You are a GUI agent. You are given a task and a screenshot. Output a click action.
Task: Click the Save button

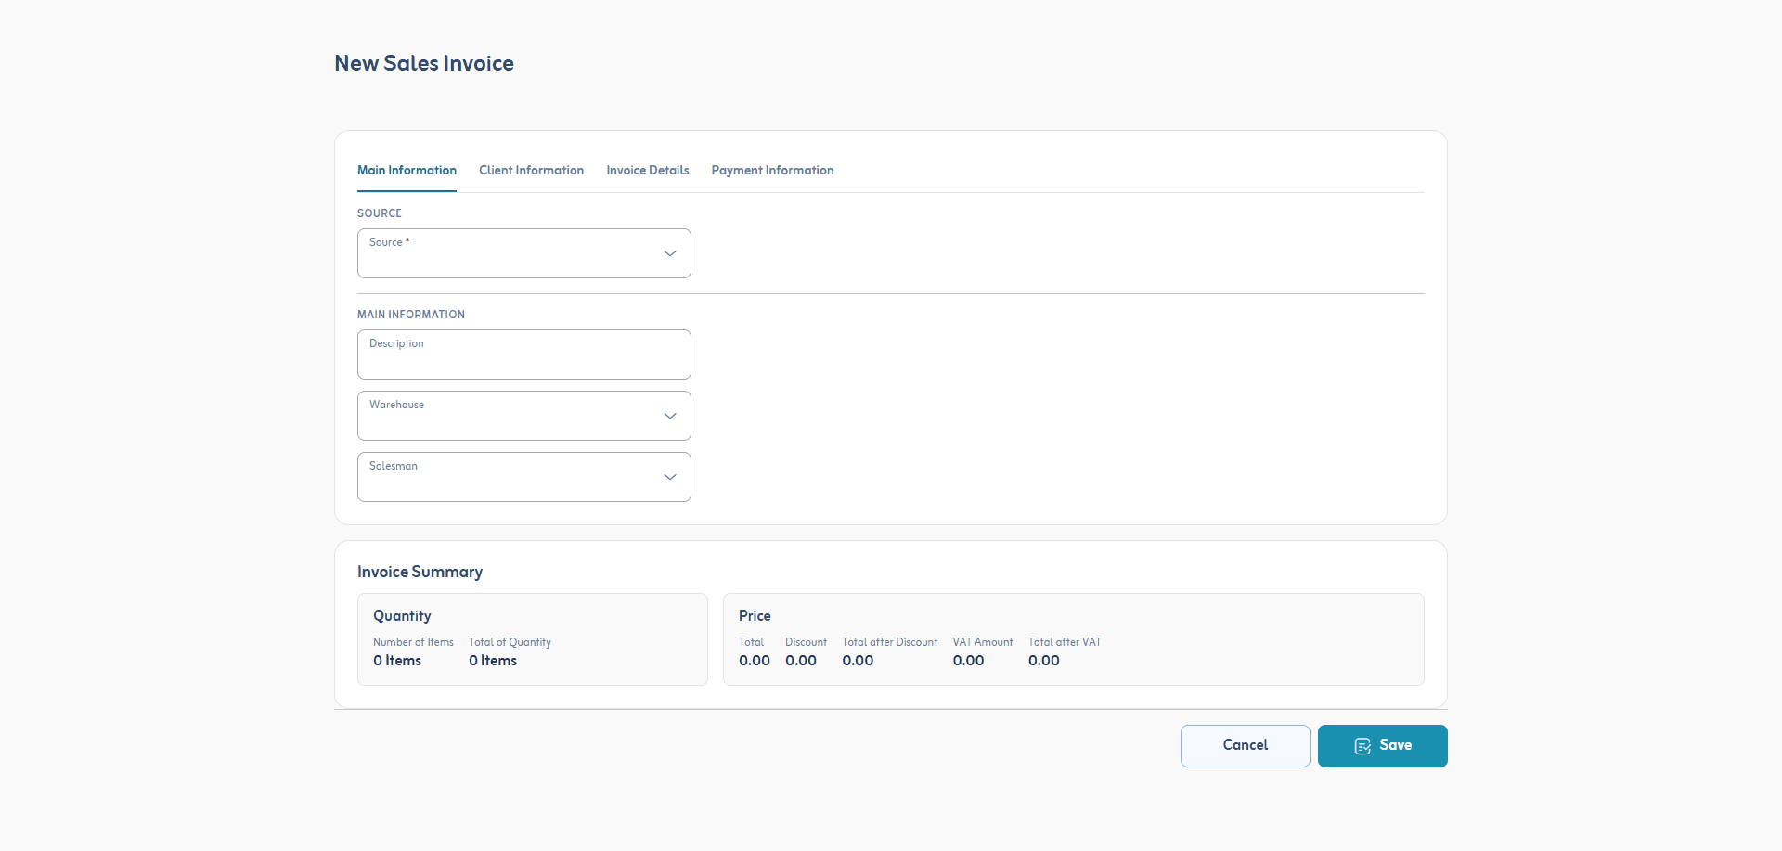1382,745
